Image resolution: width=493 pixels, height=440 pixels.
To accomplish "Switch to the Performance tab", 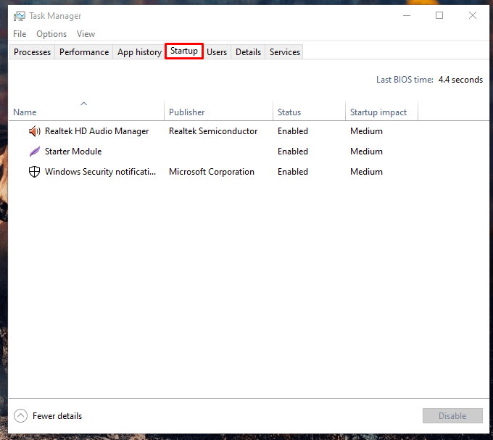I will point(84,52).
